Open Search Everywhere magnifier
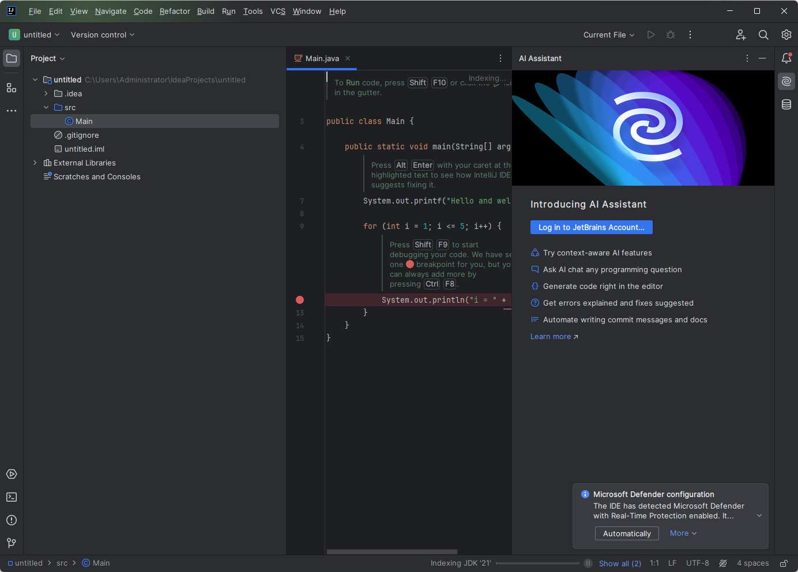Image resolution: width=798 pixels, height=572 pixels. pos(763,35)
